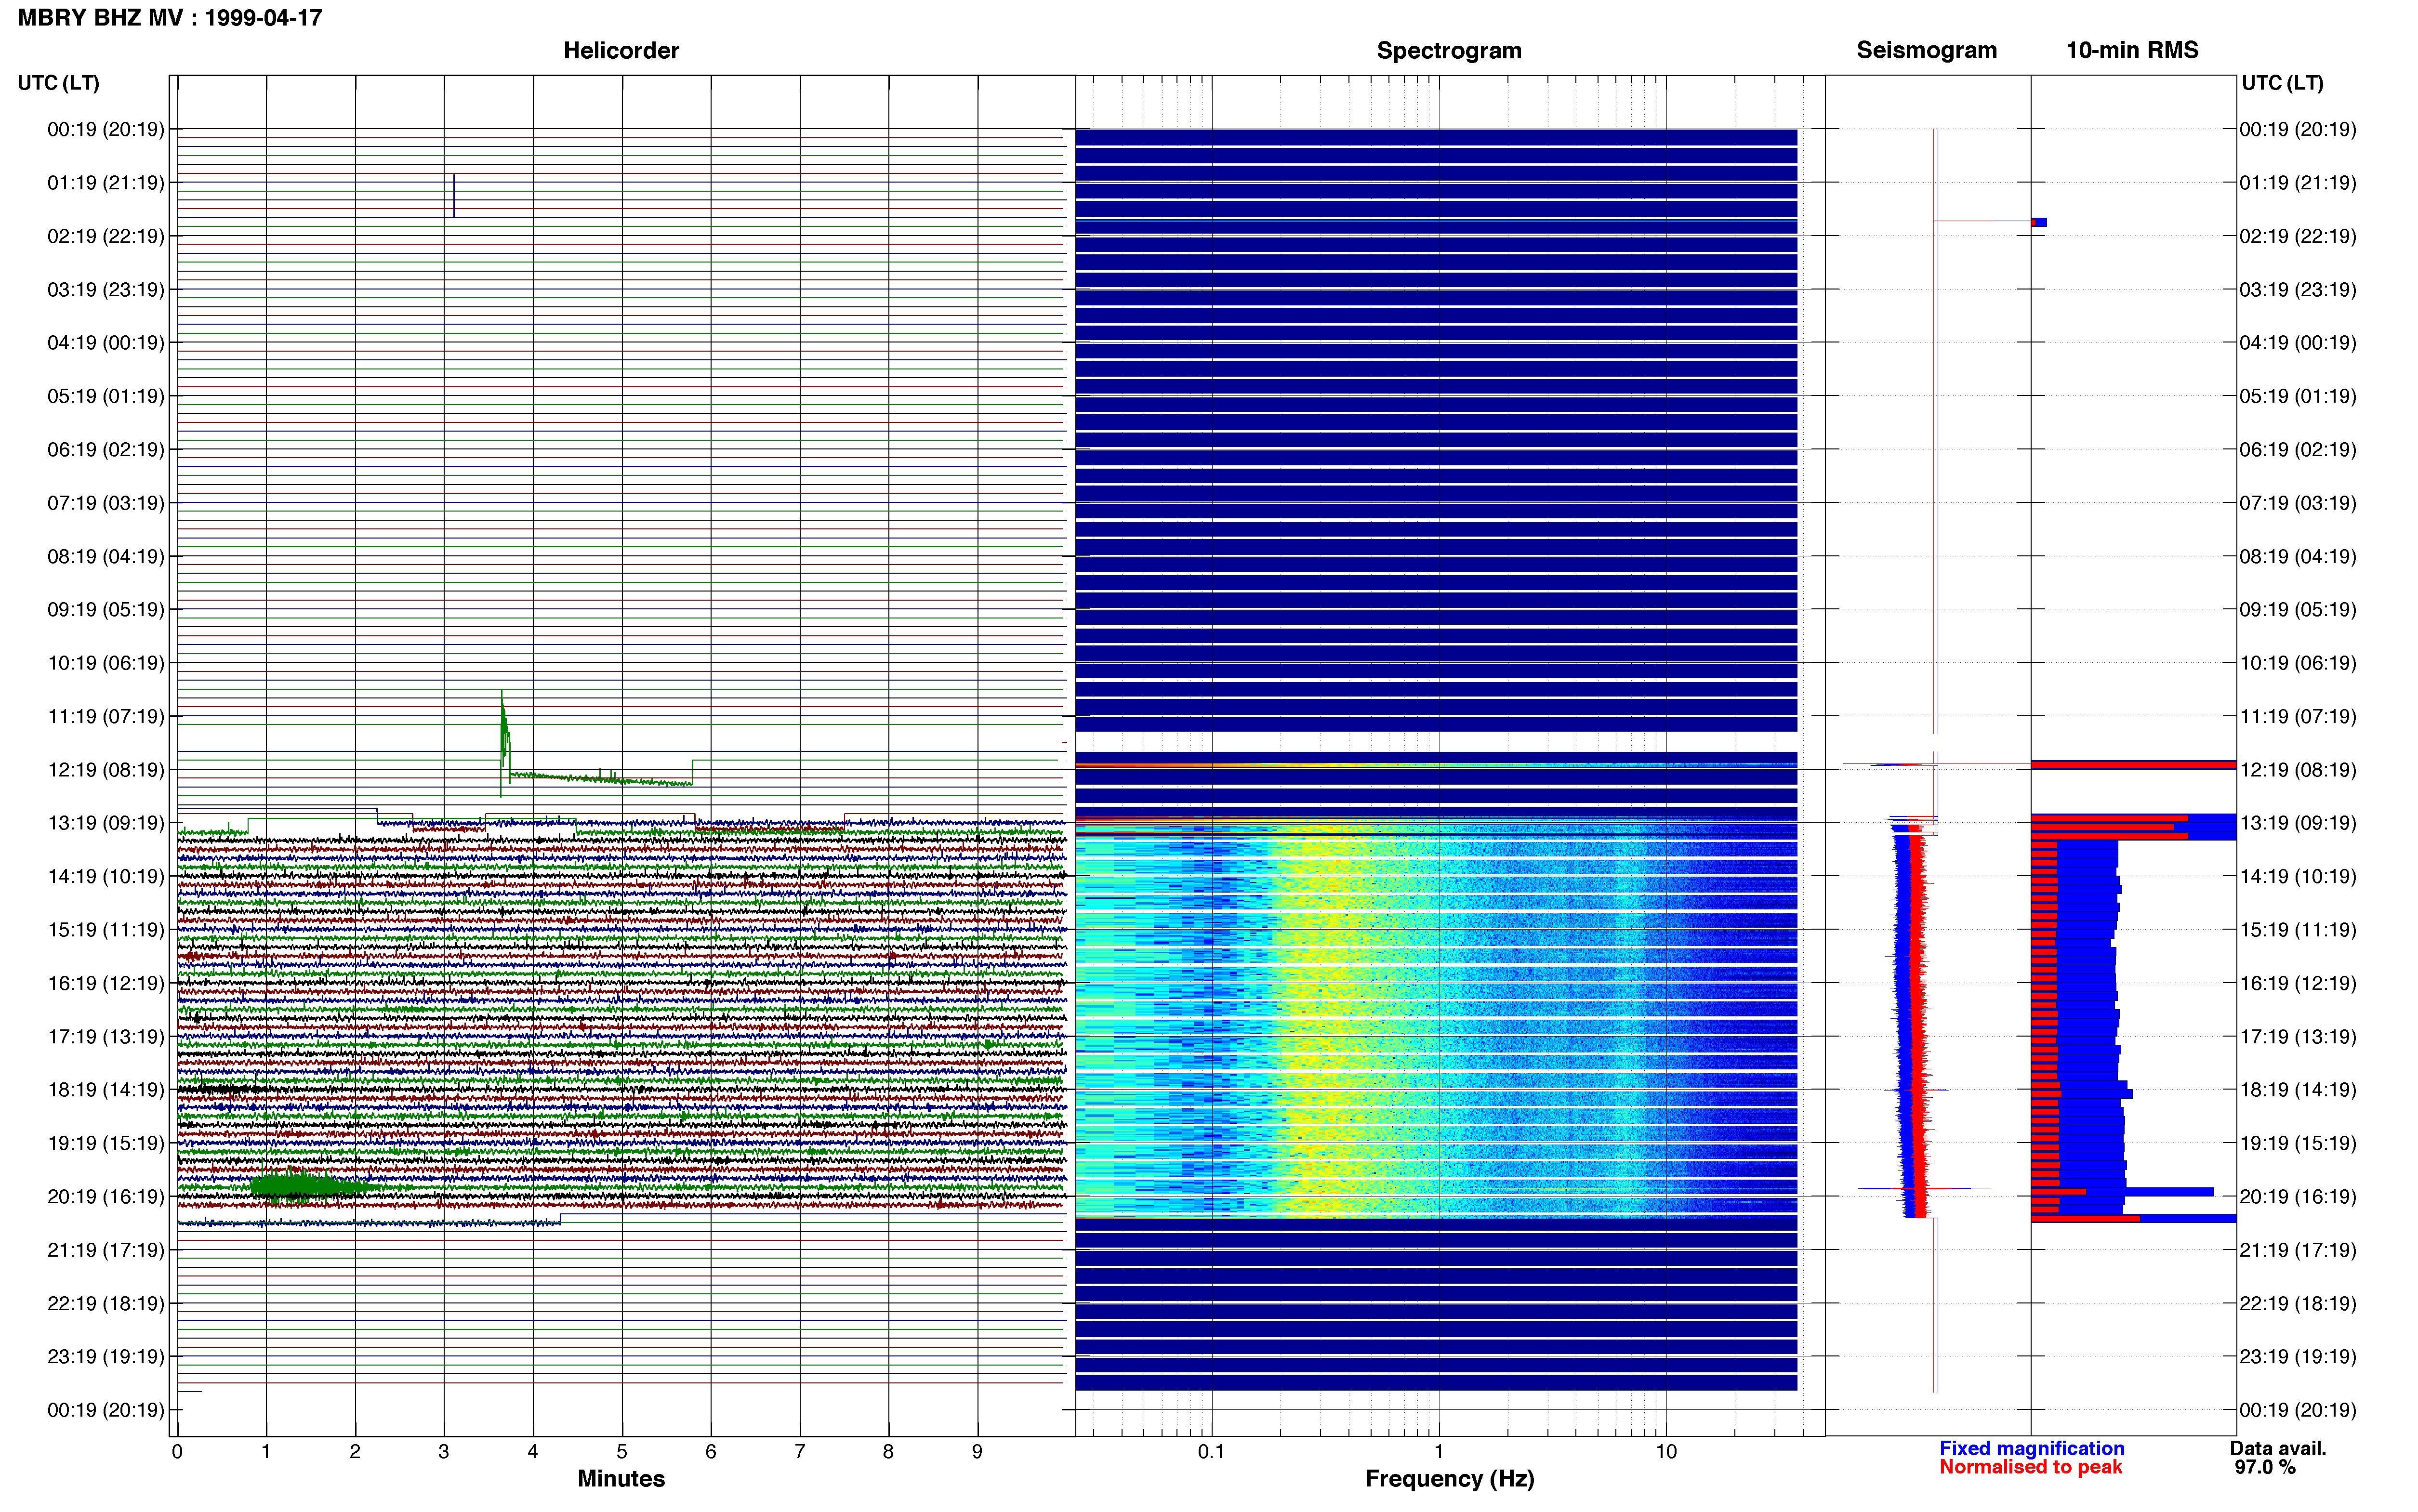Viewport: 2418px width, 1512px height.
Task: Click the title text MBRY BHZ MV : 1999-04-17
Action: (170, 18)
